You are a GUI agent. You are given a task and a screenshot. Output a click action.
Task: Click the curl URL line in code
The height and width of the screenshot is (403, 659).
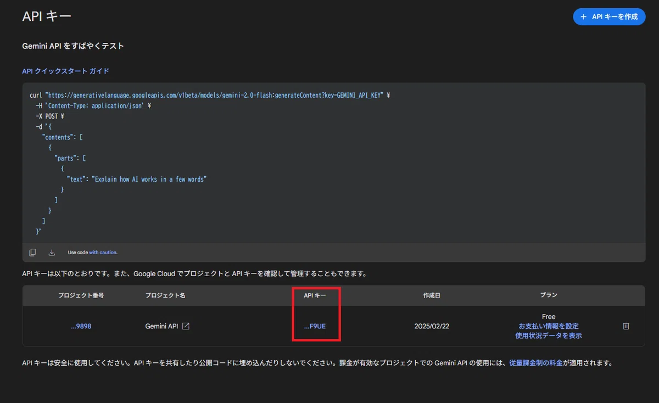click(x=210, y=96)
